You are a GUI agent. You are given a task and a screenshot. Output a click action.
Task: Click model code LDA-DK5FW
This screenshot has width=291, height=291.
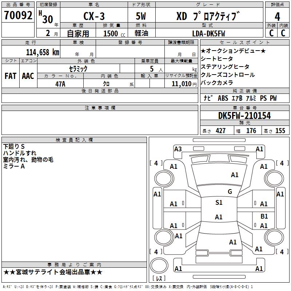tap(208, 33)
